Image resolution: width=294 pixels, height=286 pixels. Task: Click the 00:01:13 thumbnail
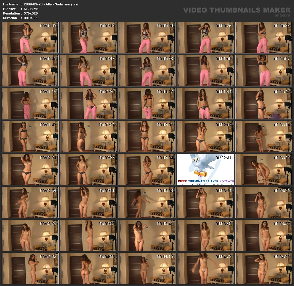pyautogui.click(x=30, y=104)
